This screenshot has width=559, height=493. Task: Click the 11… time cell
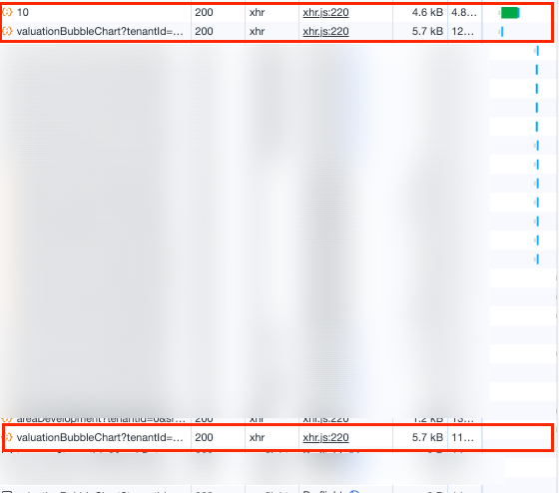pos(463,437)
